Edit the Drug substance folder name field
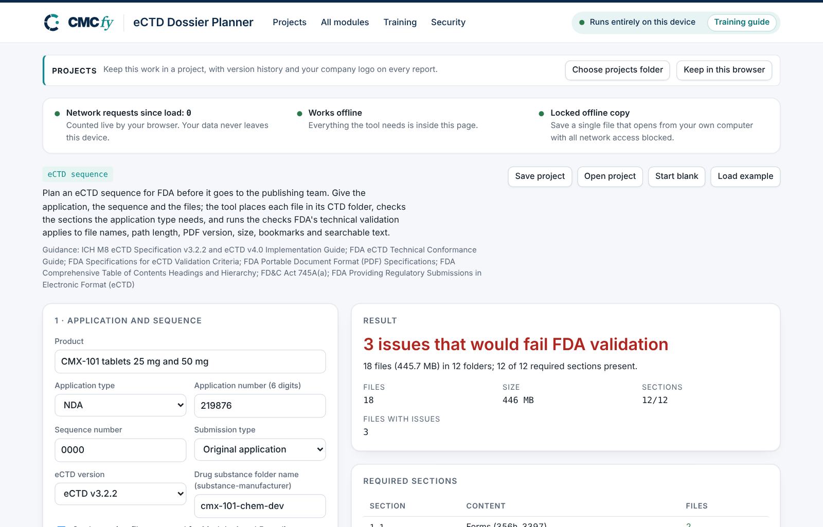The height and width of the screenshot is (527, 823). coord(260,506)
